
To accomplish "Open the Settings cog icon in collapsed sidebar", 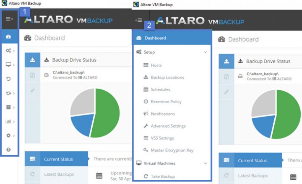I will tap(8, 135).
